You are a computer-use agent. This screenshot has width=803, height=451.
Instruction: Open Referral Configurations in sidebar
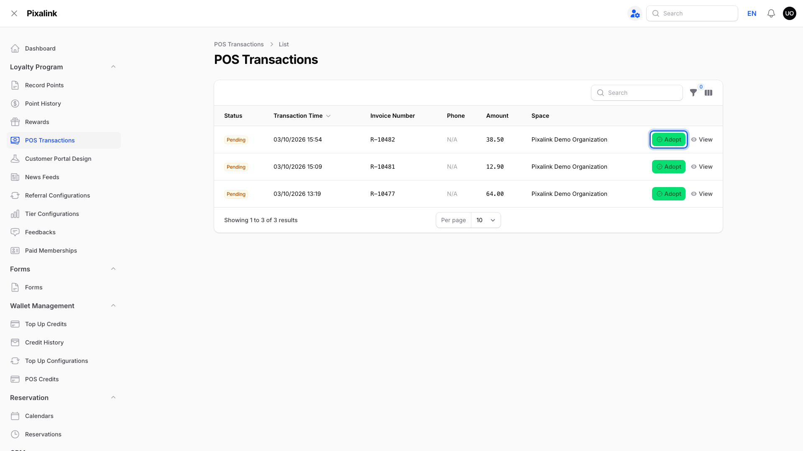tap(64, 195)
